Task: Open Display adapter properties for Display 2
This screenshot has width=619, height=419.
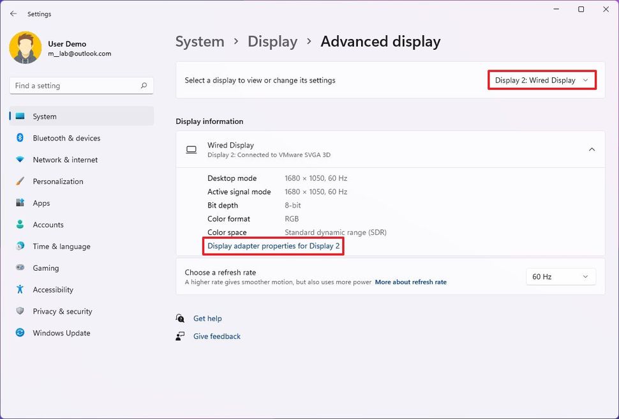Action: pos(273,246)
